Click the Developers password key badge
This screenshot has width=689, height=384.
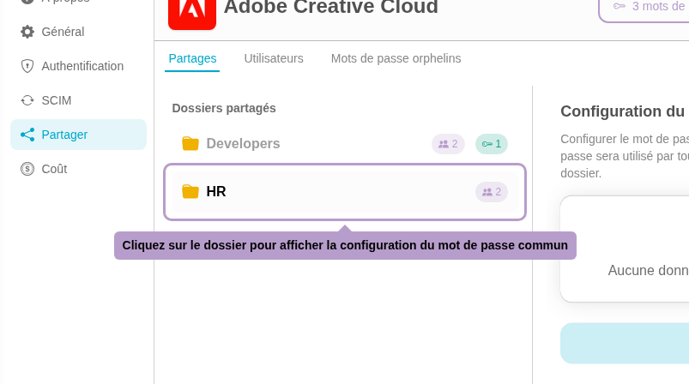[x=492, y=144]
